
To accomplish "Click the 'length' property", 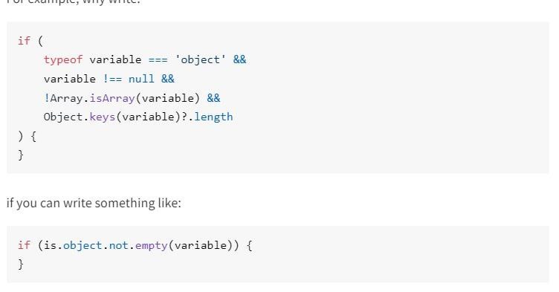I will pos(213,117).
